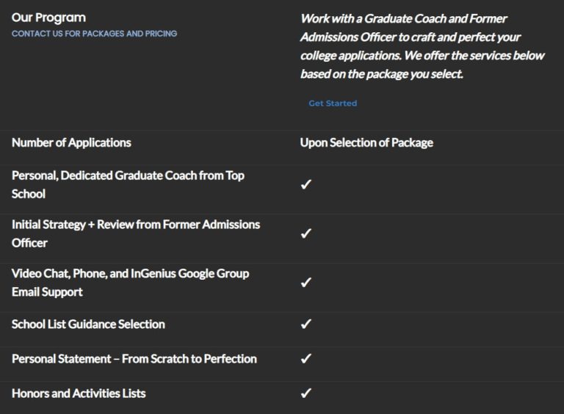Click 'Upon Selection of Package' text
Screen dimensions: 564x414
click(x=366, y=142)
